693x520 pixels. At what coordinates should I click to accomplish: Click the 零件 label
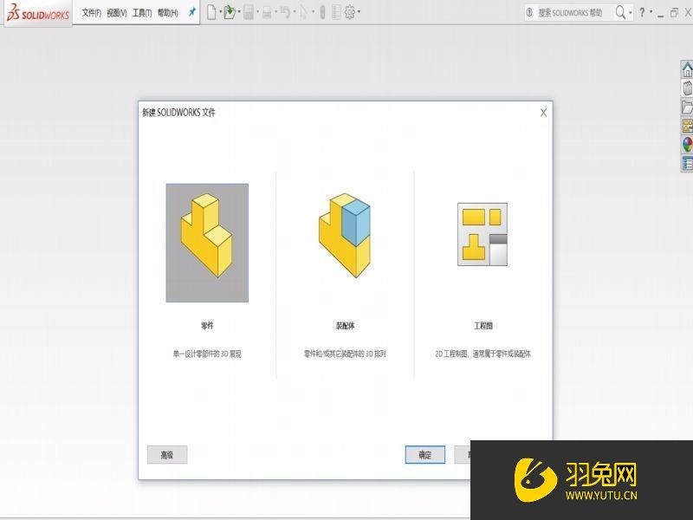[207, 326]
